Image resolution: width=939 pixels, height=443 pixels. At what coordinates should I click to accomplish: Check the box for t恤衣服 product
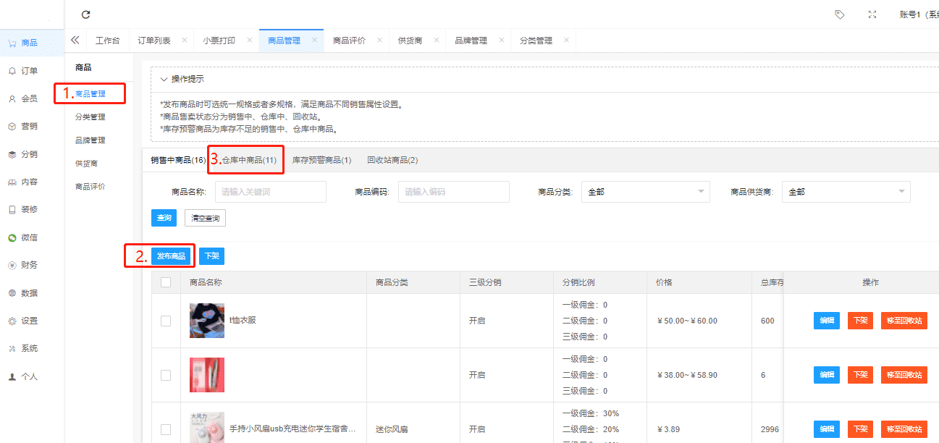(x=166, y=321)
